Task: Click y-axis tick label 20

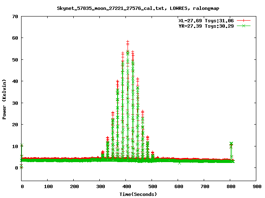Action: point(15,125)
